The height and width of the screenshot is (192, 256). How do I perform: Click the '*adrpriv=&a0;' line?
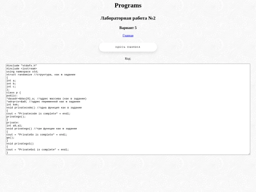(x=43, y=101)
